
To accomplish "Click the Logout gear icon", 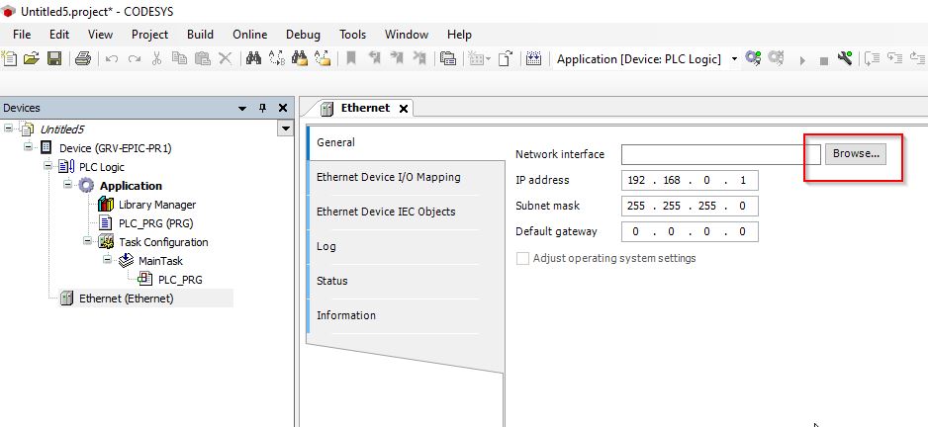I will [x=776, y=58].
